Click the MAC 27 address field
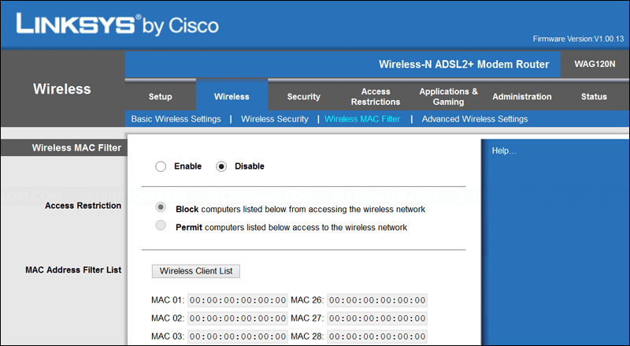The width and height of the screenshot is (630, 346). click(377, 318)
